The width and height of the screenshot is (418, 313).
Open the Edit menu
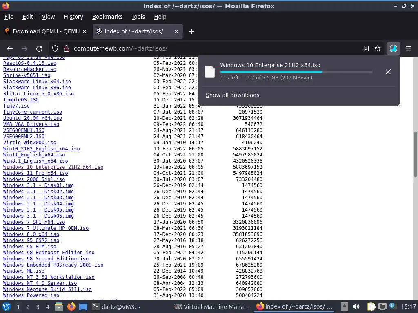click(28, 17)
